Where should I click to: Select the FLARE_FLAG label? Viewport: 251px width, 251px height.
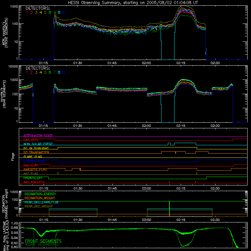click(33, 157)
